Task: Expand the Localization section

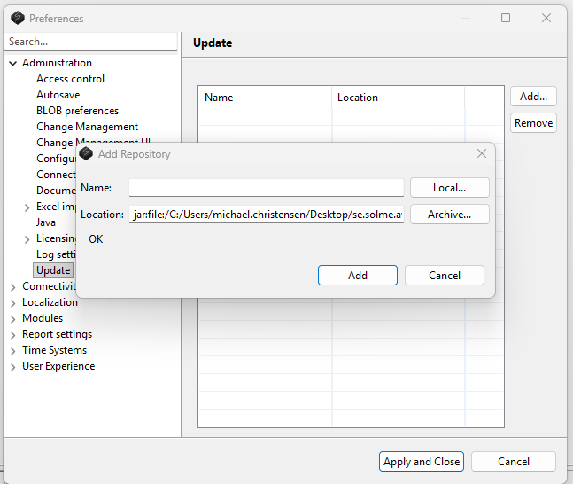Action: click(13, 302)
